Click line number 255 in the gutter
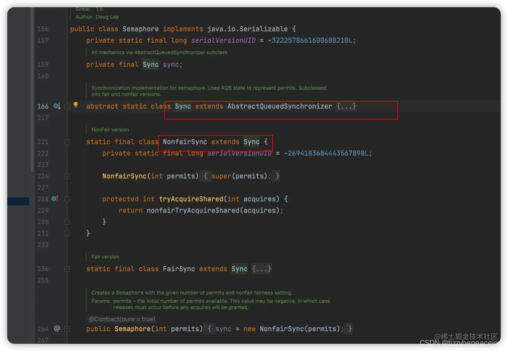The height and width of the screenshot is (351, 508). pos(43,280)
